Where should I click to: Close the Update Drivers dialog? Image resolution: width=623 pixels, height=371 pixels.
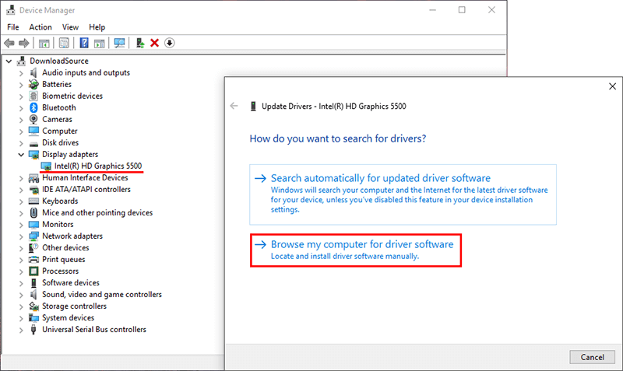coord(612,86)
